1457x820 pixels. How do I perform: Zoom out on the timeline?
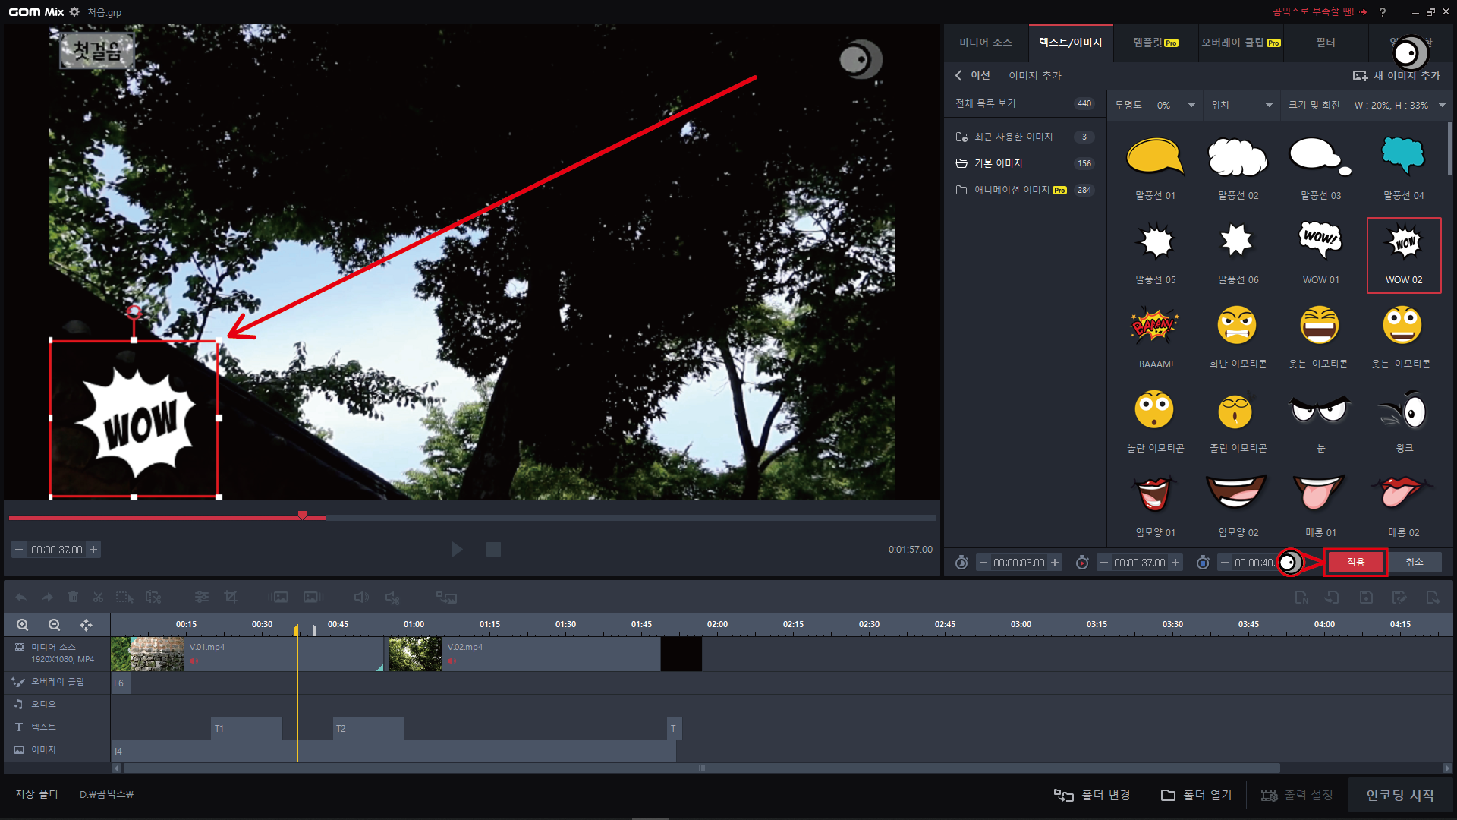(54, 625)
